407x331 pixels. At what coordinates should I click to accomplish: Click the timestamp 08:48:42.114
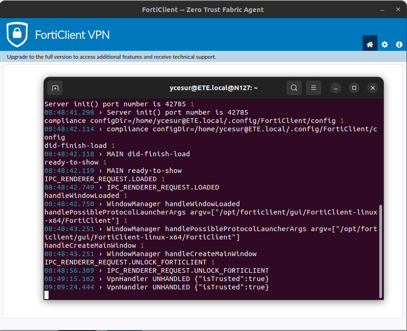pos(69,129)
